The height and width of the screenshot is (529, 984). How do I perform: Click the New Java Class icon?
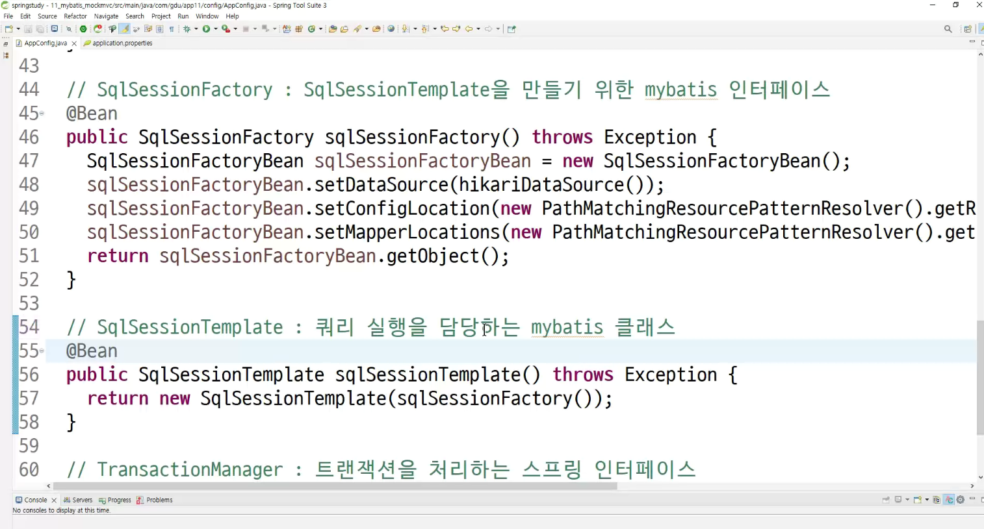pyautogui.click(x=311, y=29)
